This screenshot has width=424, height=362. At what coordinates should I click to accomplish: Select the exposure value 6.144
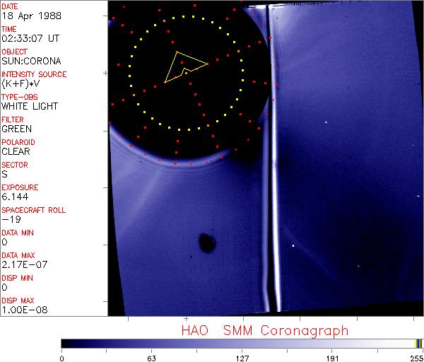coord(15,197)
